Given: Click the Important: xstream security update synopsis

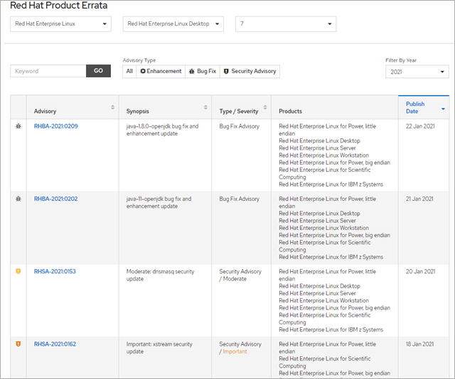Looking at the screenshot, I should click(x=159, y=348).
